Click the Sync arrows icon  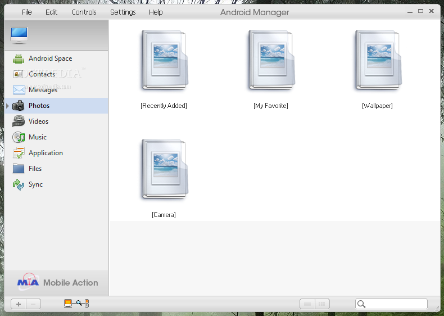coord(19,184)
